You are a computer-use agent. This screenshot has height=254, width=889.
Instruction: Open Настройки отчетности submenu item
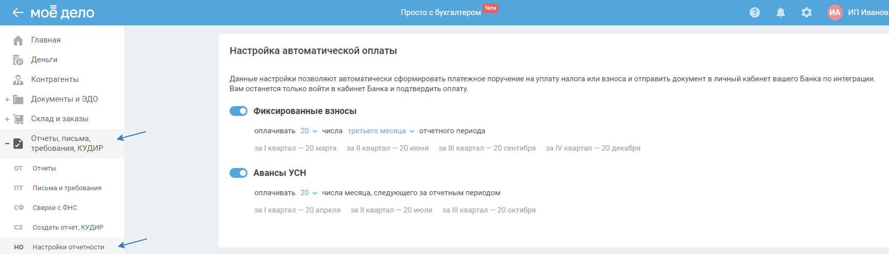click(x=68, y=247)
